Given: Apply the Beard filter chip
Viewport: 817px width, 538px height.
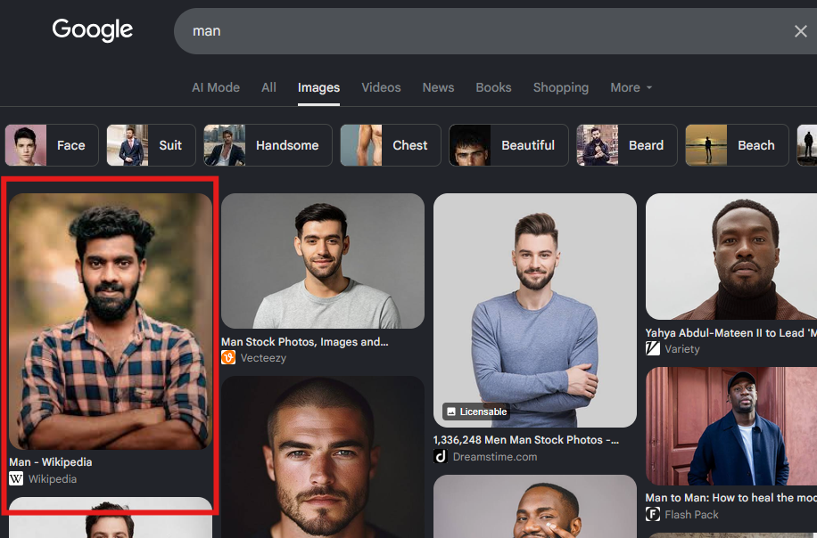Looking at the screenshot, I should [x=627, y=145].
